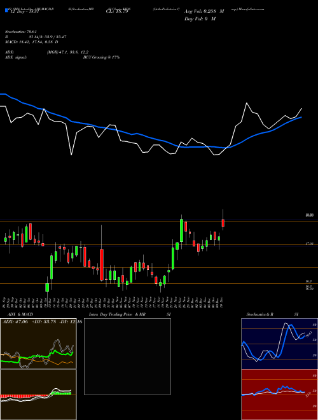Open the MACD histogram panel
The width and height of the screenshot is (318, 420).
point(38,395)
